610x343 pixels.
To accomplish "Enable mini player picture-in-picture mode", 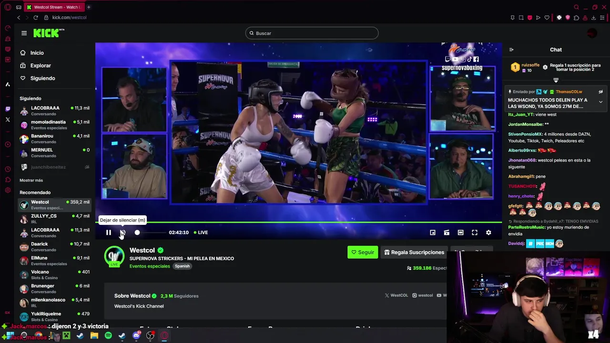I will coord(433,232).
